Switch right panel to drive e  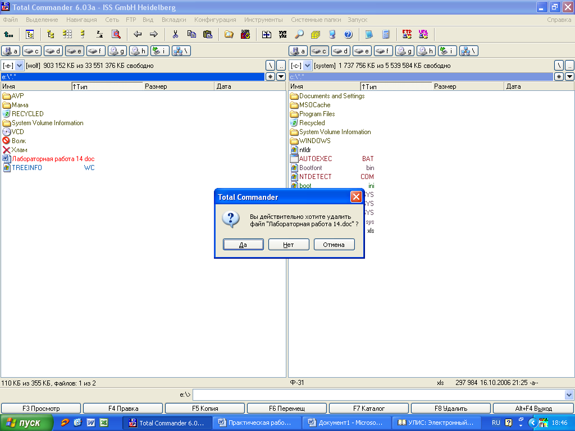pos(362,51)
